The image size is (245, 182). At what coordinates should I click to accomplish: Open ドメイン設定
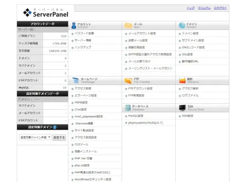click(x=190, y=33)
